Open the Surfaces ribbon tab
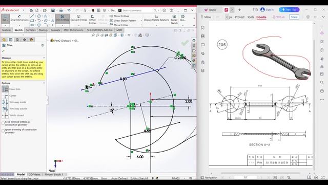 pyautogui.click(x=31, y=30)
